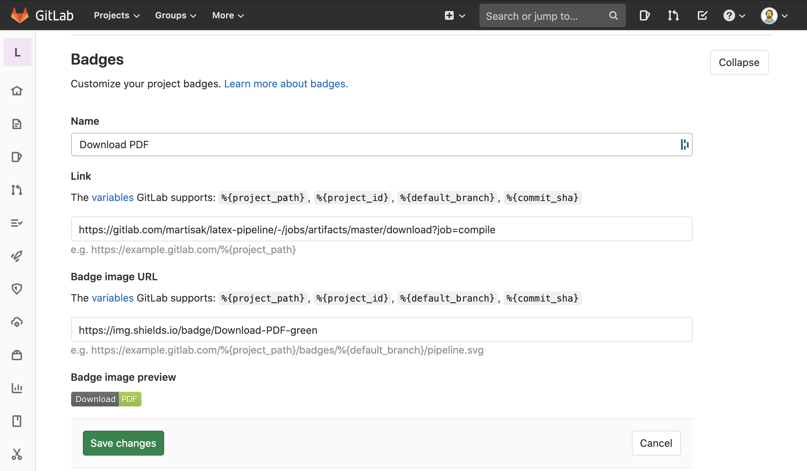Click the search bar field
807x471 pixels.
click(552, 15)
